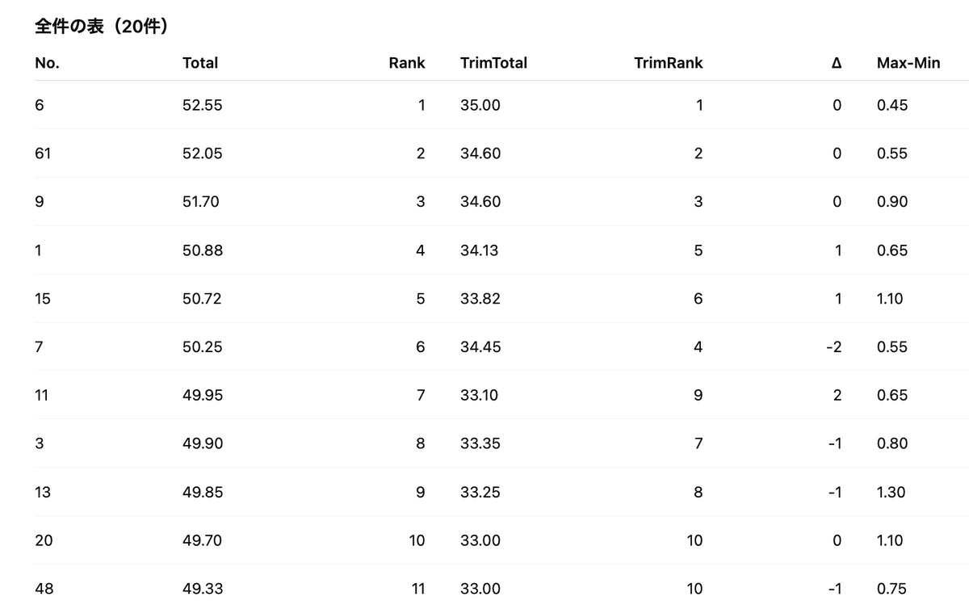This screenshot has height=609, width=969.
Task: Select the No. cell showing 15
Action: click(x=43, y=299)
